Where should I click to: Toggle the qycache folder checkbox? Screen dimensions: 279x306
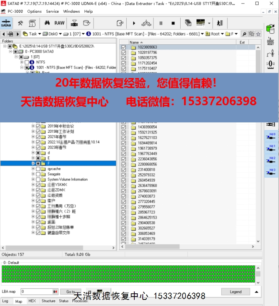(38, 169)
